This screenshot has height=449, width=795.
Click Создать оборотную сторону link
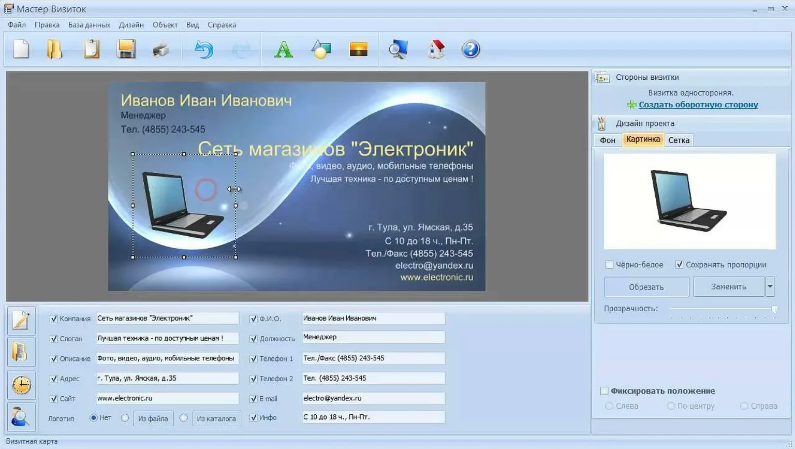(698, 105)
